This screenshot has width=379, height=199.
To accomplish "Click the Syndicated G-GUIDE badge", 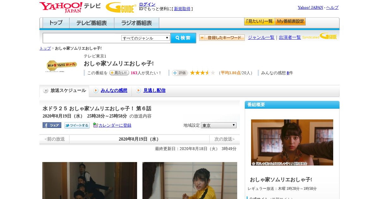I will click(319, 36).
